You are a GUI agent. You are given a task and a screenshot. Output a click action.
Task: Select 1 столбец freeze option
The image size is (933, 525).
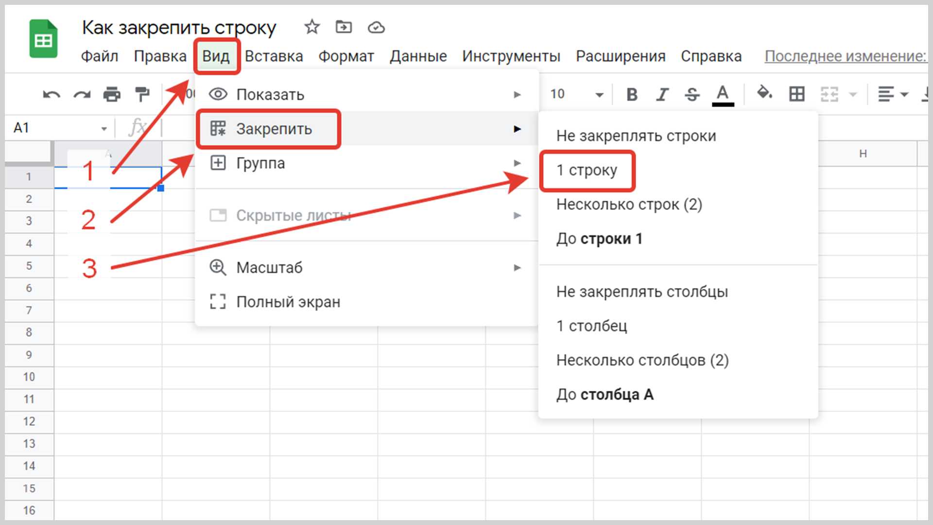pyautogui.click(x=678, y=326)
